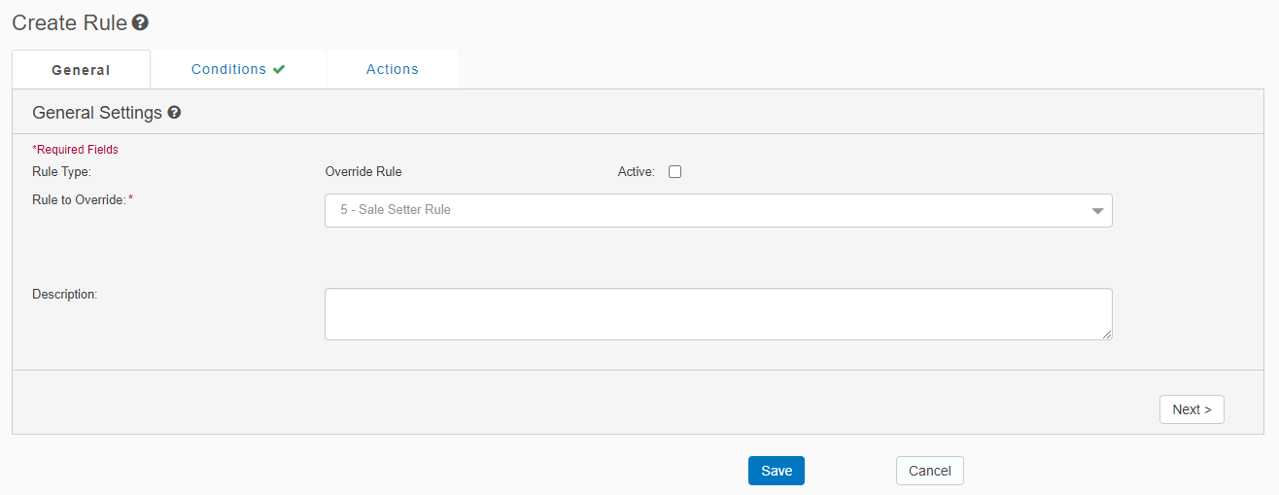Open the Conditions tab
The image size is (1279, 495).
click(x=229, y=70)
